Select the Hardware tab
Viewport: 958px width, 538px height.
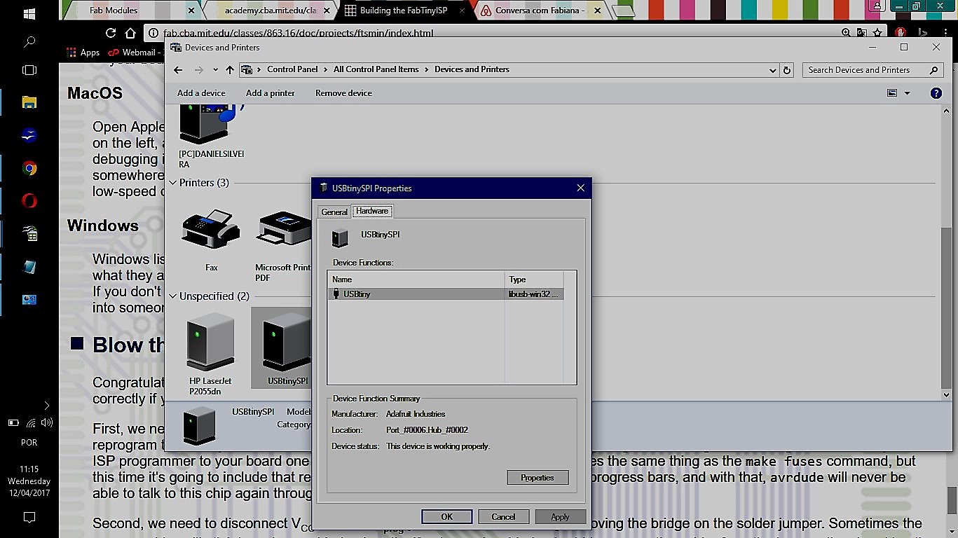(372, 211)
